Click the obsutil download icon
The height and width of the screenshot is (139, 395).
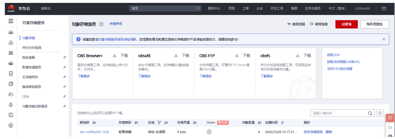click(x=176, y=55)
